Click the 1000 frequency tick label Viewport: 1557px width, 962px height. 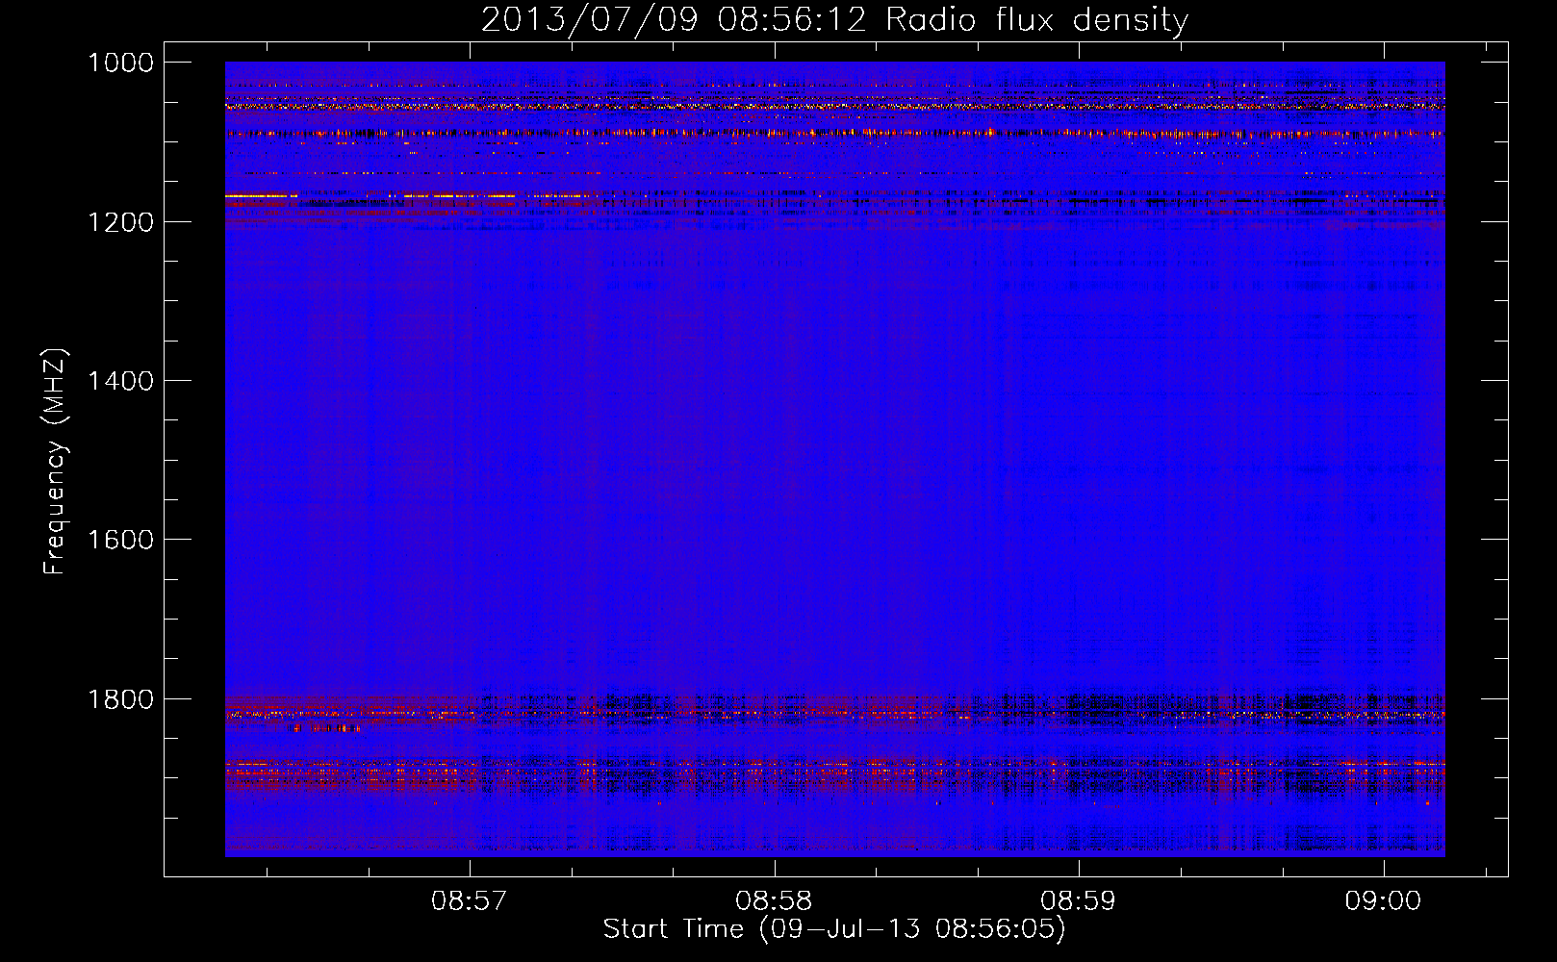click(120, 63)
